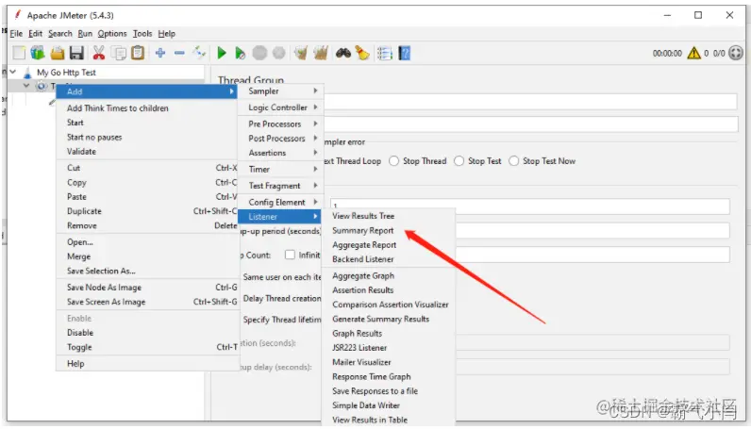This screenshot has height=429, width=751.
Task: Open the Run menu
Action: [x=85, y=34]
